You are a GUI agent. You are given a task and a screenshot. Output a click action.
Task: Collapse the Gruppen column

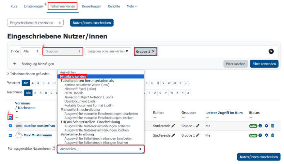(x=183, y=117)
